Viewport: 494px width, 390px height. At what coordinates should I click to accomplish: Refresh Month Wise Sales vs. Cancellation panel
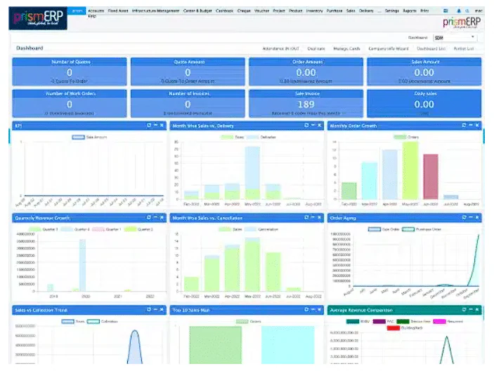[x=306, y=218]
